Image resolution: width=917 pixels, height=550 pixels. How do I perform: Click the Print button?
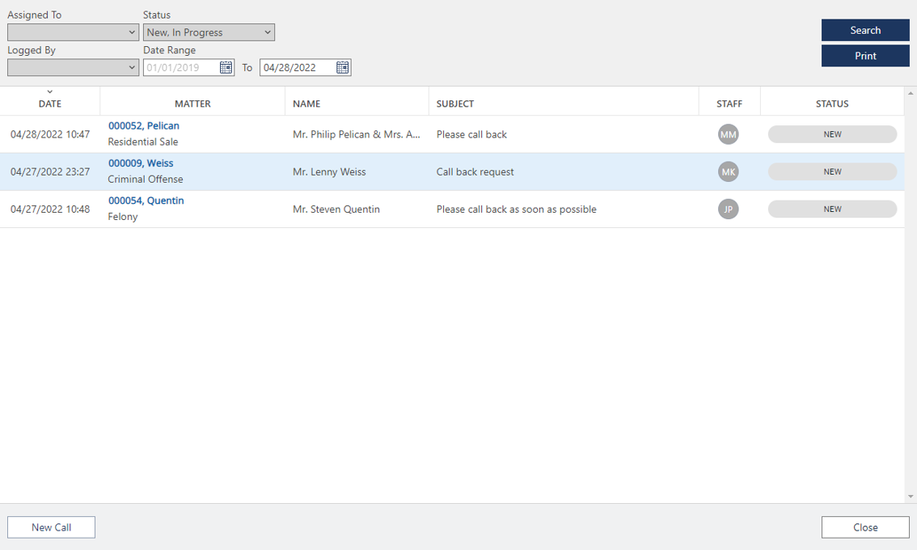[x=864, y=56]
